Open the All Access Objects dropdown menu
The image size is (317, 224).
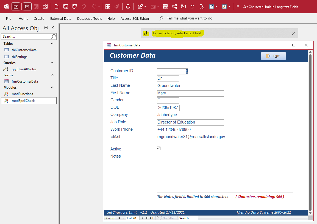[x=46, y=28]
